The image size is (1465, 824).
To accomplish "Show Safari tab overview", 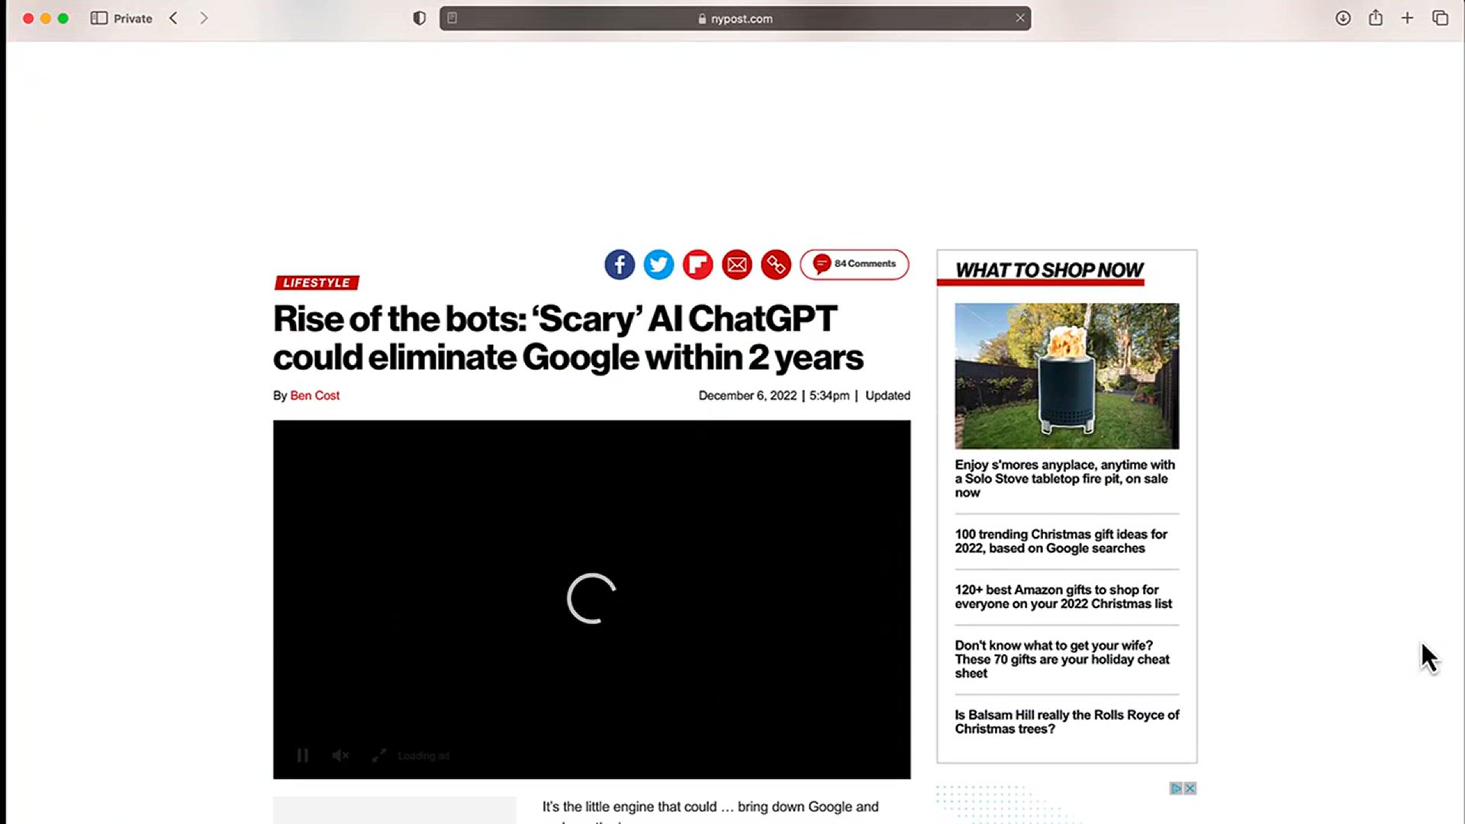I will [x=1441, y=18].
